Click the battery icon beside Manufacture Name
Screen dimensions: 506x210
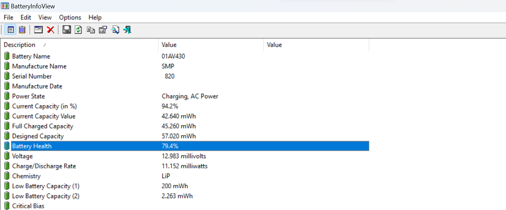[x=7, y=66]
